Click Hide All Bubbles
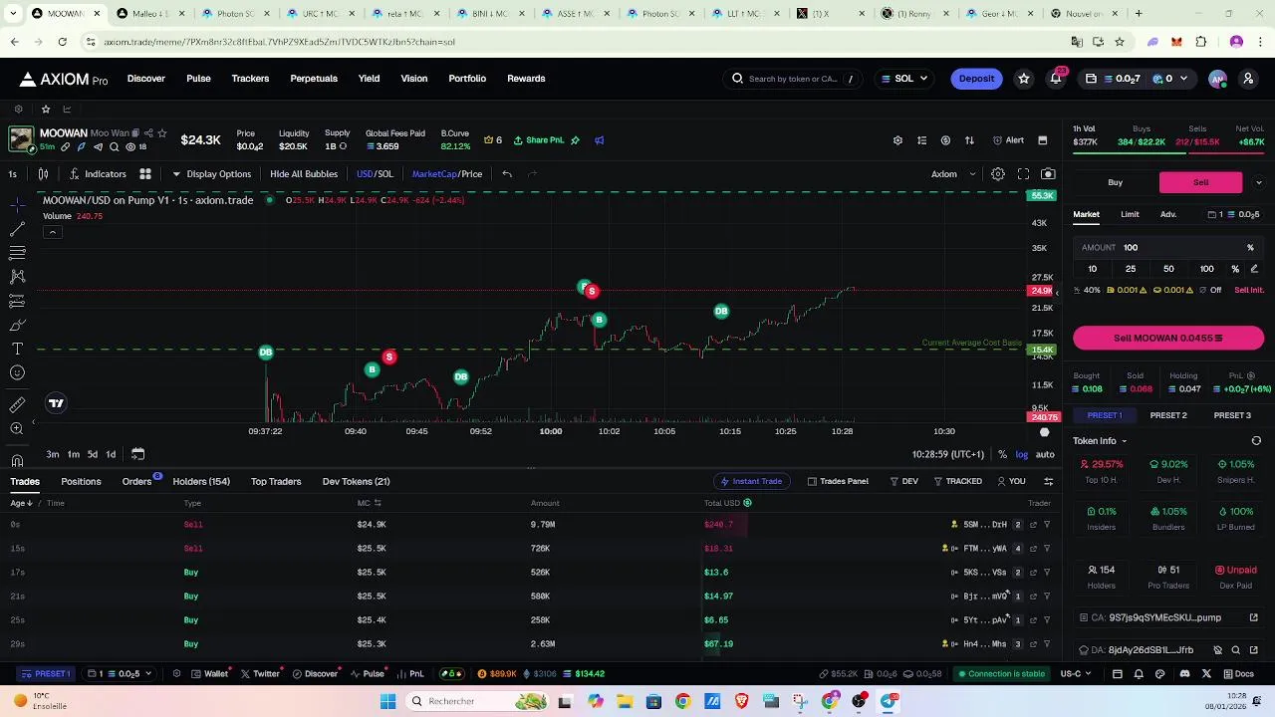 click(x=304, y=174)
